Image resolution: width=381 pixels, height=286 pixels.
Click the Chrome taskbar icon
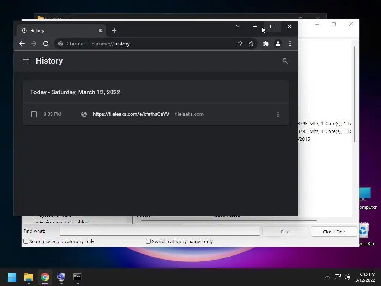[45, 277]
